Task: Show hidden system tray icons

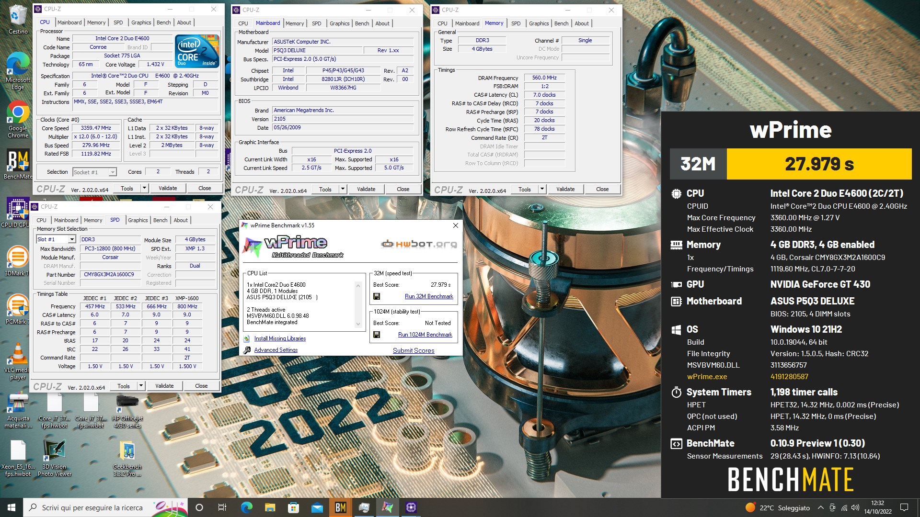Action: 820,507
